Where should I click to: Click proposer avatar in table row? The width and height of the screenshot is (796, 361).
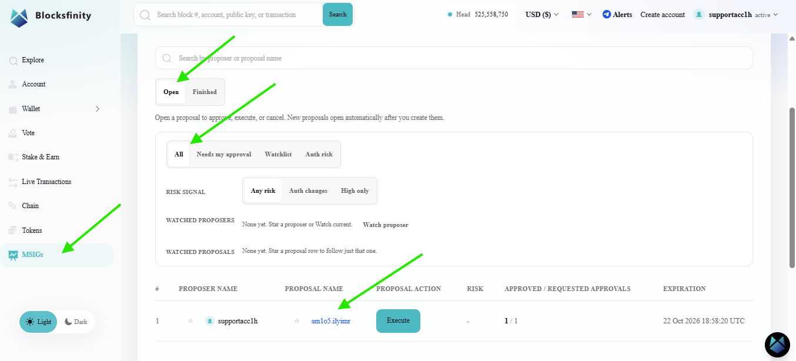pyautogui.click(x=209, y=321)
